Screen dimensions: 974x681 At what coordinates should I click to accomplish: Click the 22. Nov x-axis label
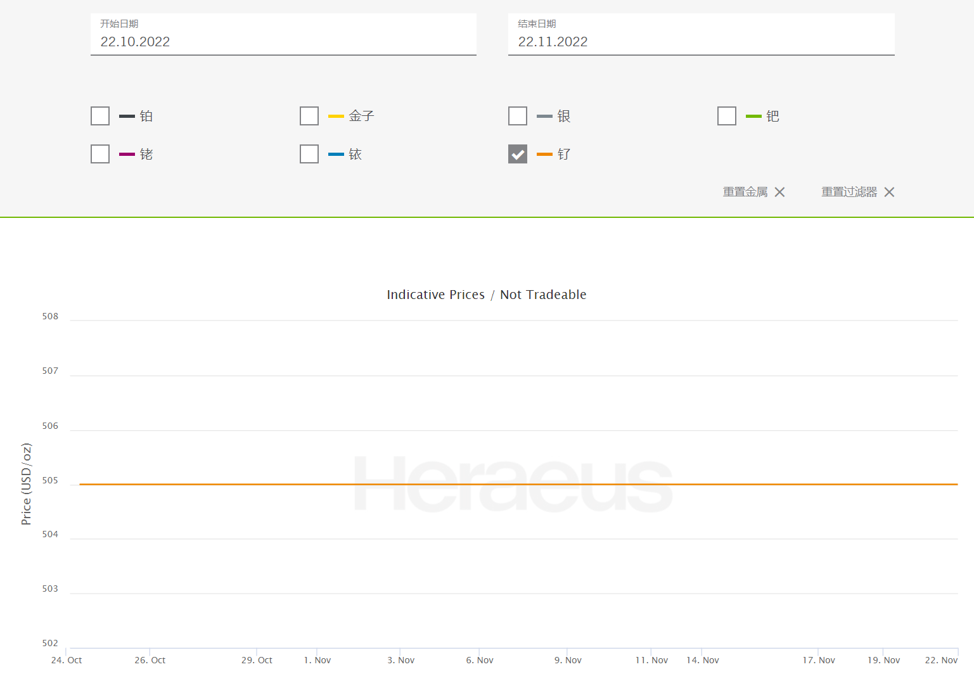[x=941, y=660]
